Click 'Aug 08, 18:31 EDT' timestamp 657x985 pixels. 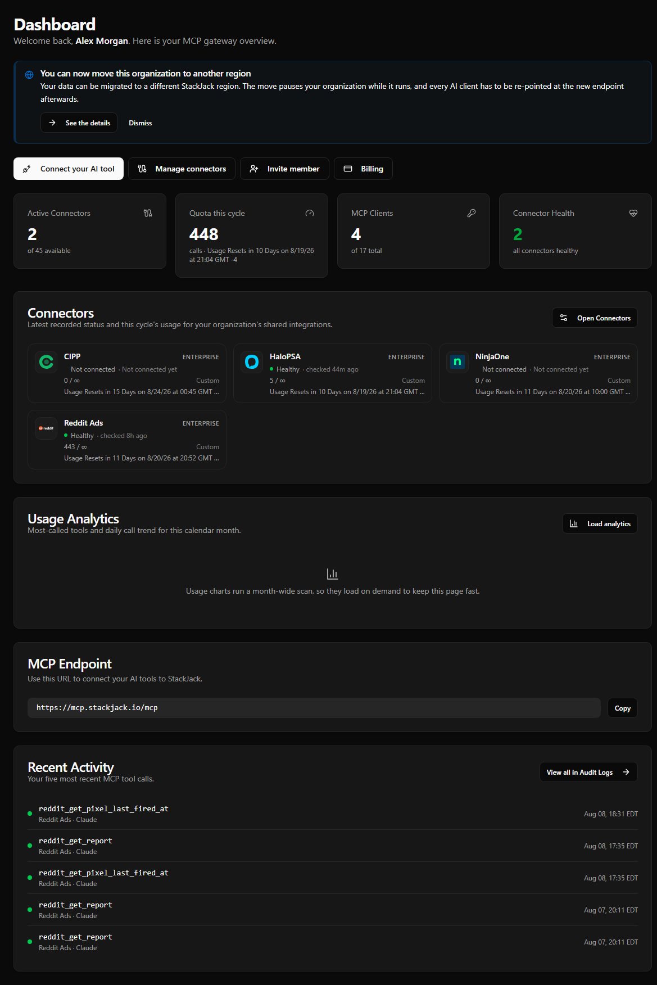pos(611,814)
